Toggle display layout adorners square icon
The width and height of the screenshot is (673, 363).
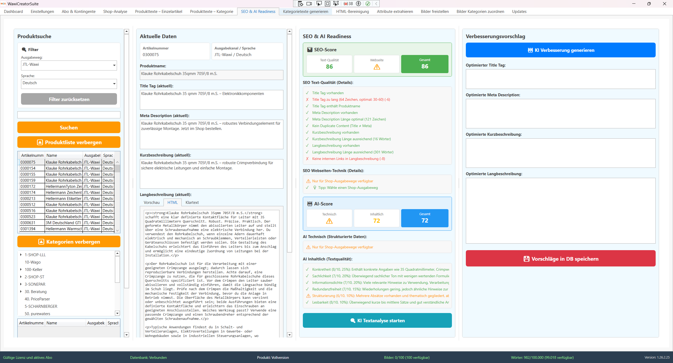[x=328, y=4]
